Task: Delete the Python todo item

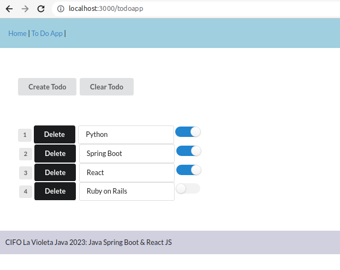Action: (55, 134)
